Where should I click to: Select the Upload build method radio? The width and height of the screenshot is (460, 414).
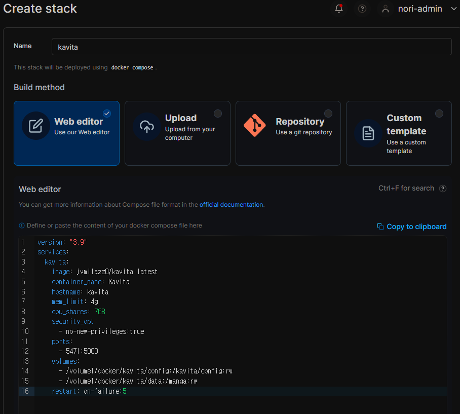tap(218, 114)
